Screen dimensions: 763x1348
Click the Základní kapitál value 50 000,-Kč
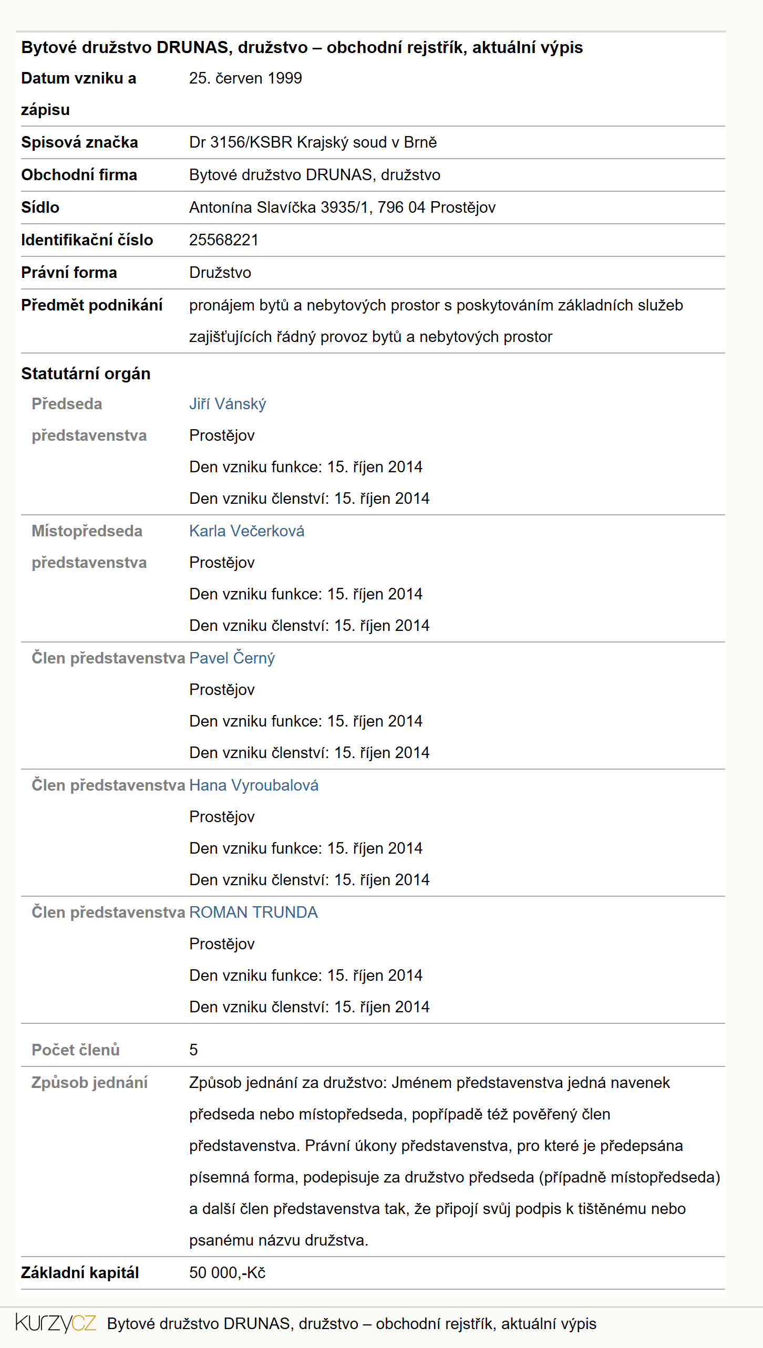pyautogui.click(x=227, y=1273)
